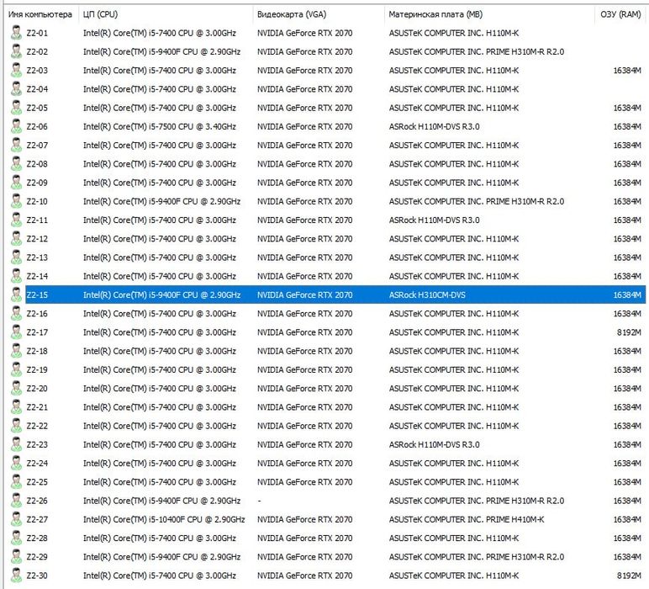Click the user icon for Z2-17
Screen dimensions: 649x589
click(16, 332)
